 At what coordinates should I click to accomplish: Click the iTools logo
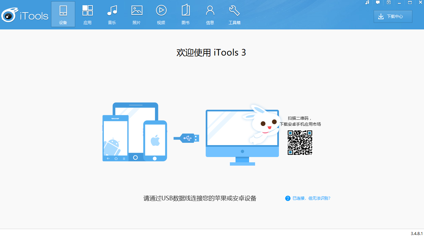point(25,15)
